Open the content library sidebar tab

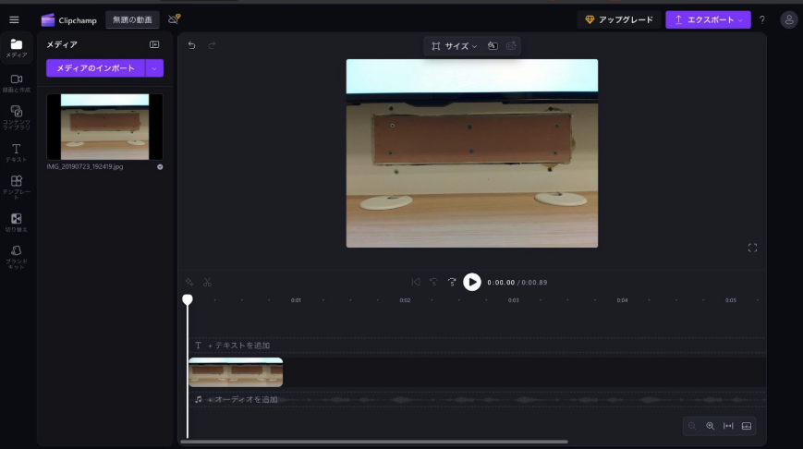pos(17,117)
